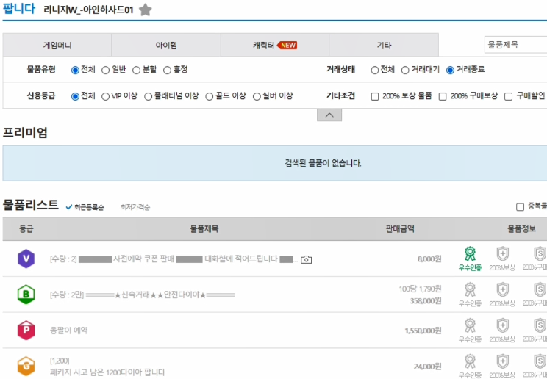Select the 플래티넘 이상 credit grade option

pyautogui.click(x=149, y=96)
